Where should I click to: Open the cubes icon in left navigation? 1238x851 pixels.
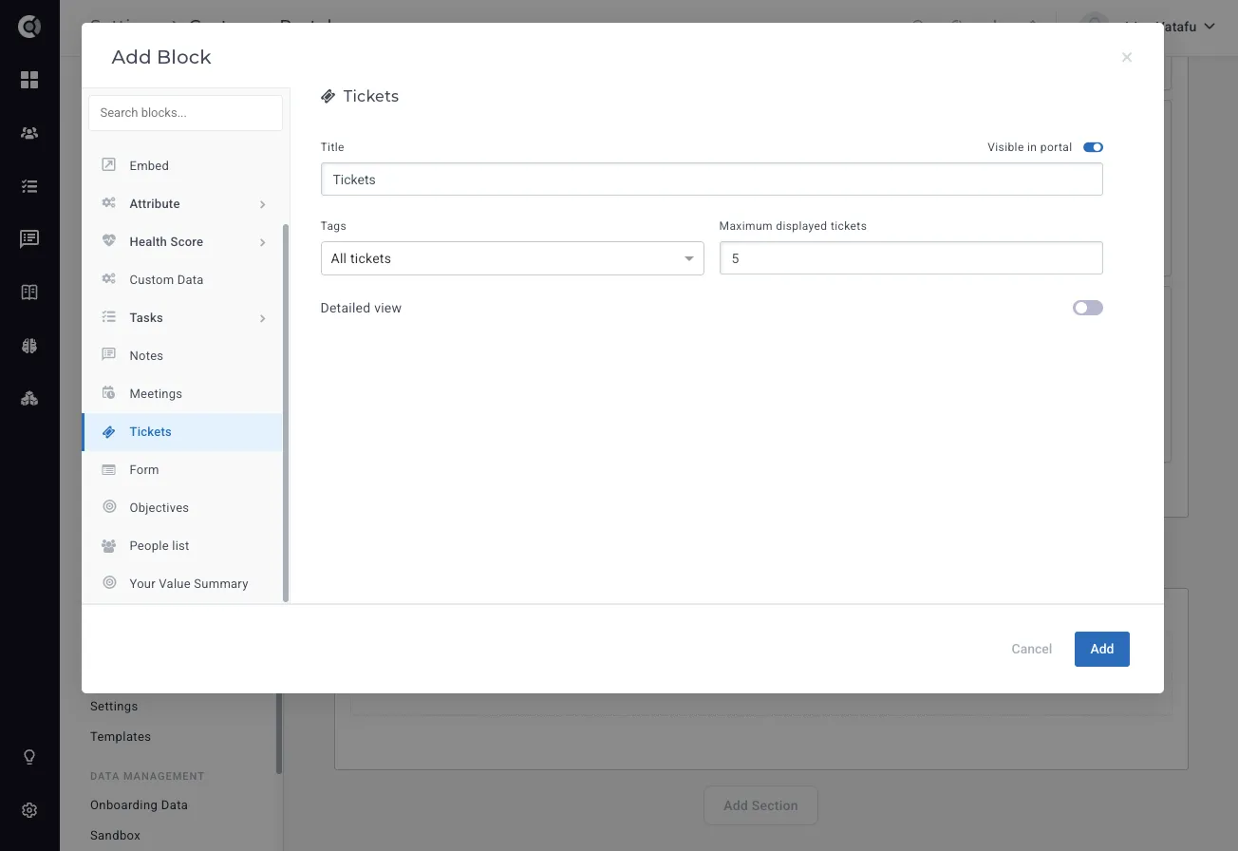coord(29,399)
